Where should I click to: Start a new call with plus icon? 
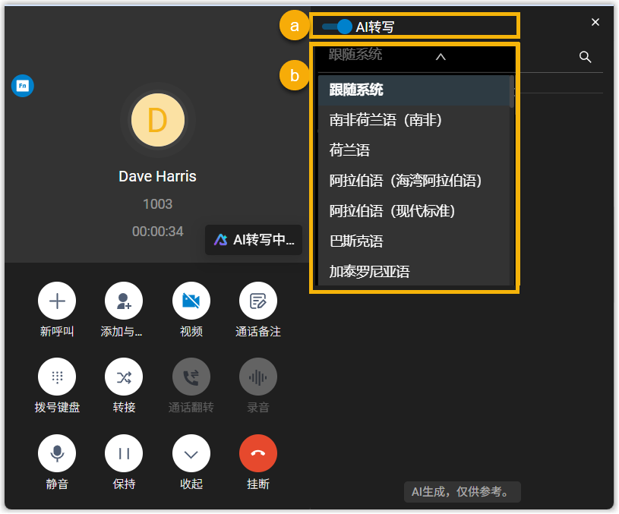(57, 301)
